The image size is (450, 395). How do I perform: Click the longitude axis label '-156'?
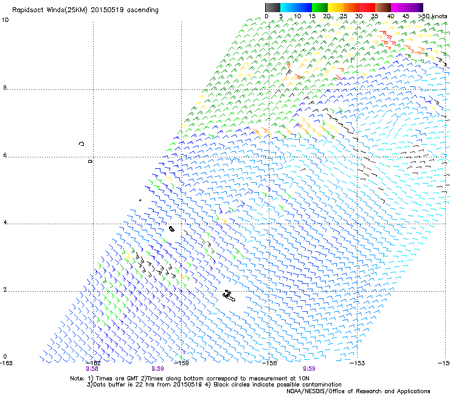click(270, 363)
